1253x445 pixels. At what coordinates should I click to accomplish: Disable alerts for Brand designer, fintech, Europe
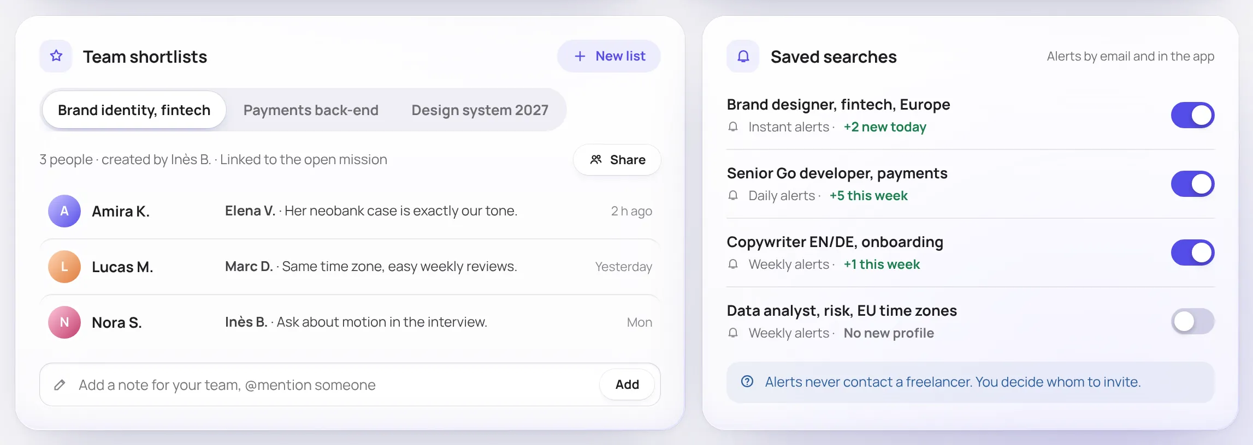pyautogui.click(x=1192, y=115)
